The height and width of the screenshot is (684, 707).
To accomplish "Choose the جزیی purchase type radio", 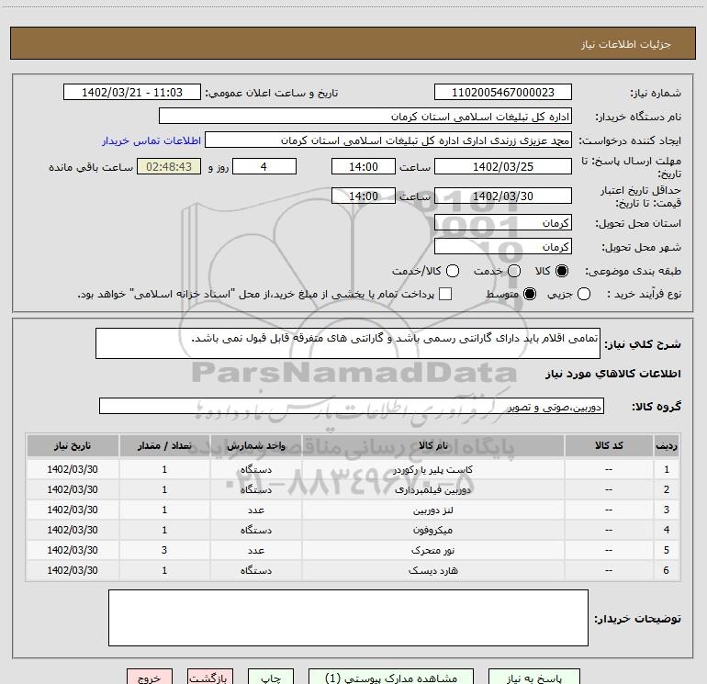I will 583,294.
